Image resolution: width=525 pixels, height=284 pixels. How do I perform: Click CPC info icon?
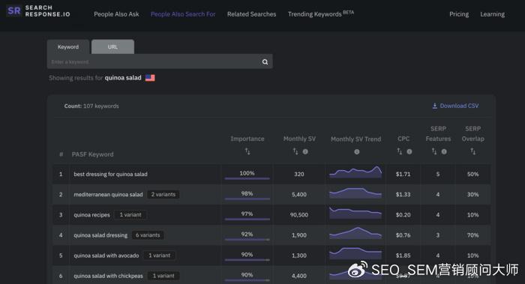409,151
